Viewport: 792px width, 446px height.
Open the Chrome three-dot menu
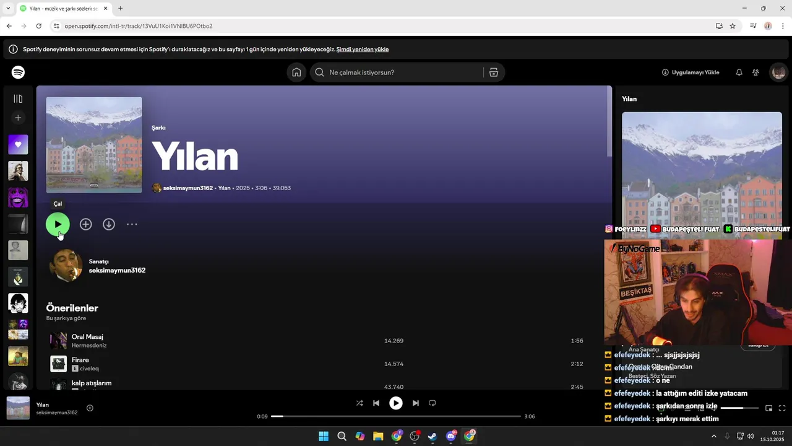click(783, 26)
